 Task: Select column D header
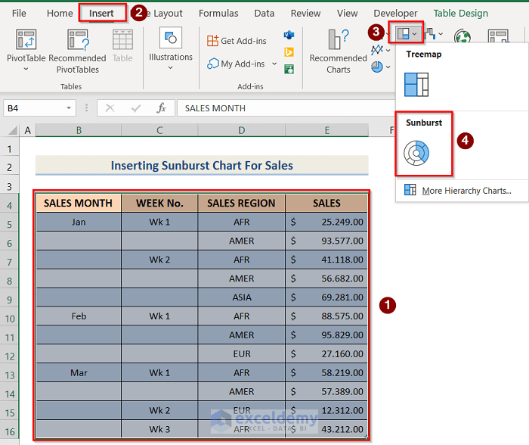(242, 130)
